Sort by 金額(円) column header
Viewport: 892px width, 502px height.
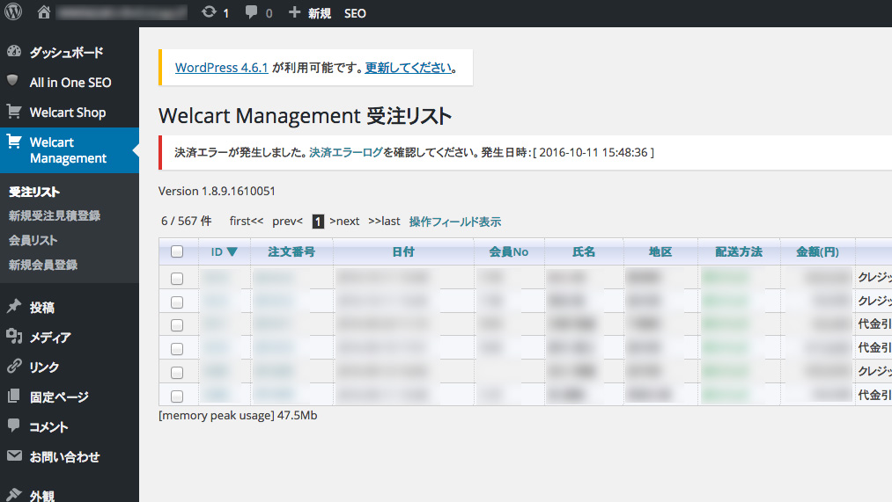tap(817, 251)
